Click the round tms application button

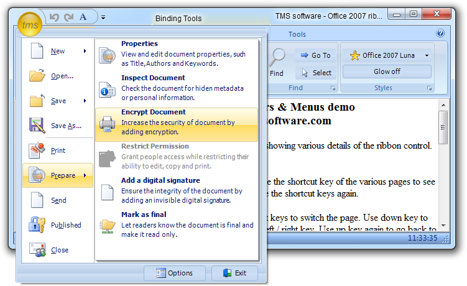click(x=30, y=24)
